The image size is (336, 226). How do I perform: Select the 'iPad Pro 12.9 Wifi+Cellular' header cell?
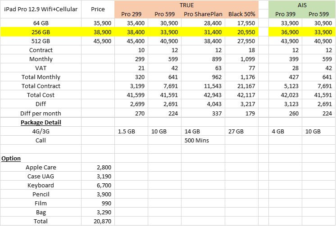click(41, 9)
